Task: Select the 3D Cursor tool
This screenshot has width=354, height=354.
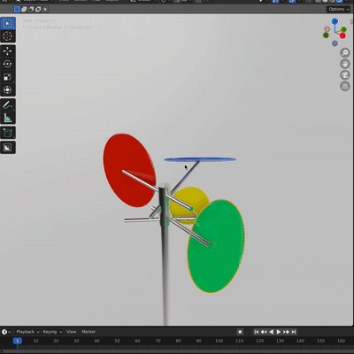Action: (7, 36)
